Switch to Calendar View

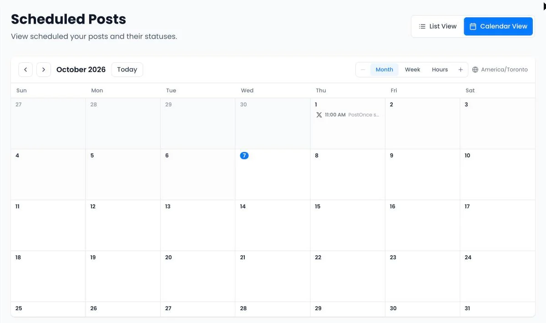[498, 26]
